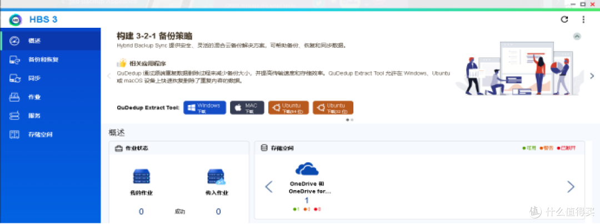Click the 我的作业 server icon
Screen dimensions: 600x224
coord(141,177)
